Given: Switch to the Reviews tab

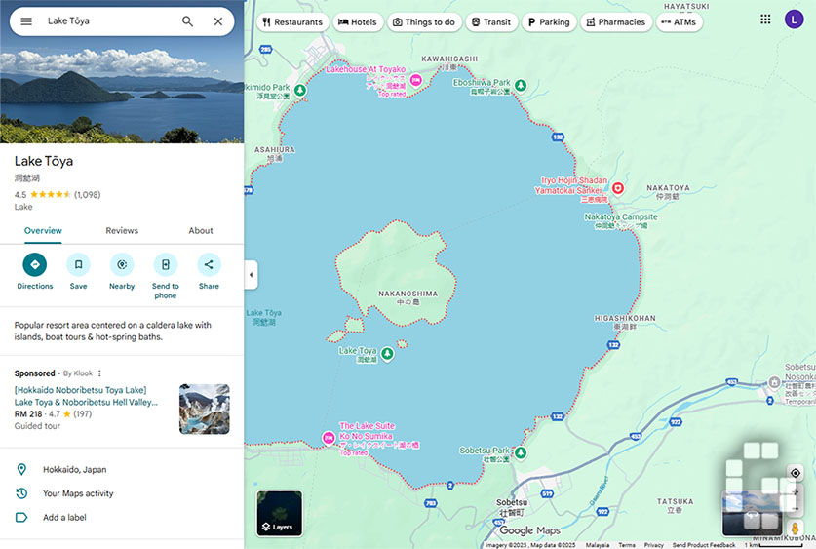Looking at the screenshot, I should [122, 231].
